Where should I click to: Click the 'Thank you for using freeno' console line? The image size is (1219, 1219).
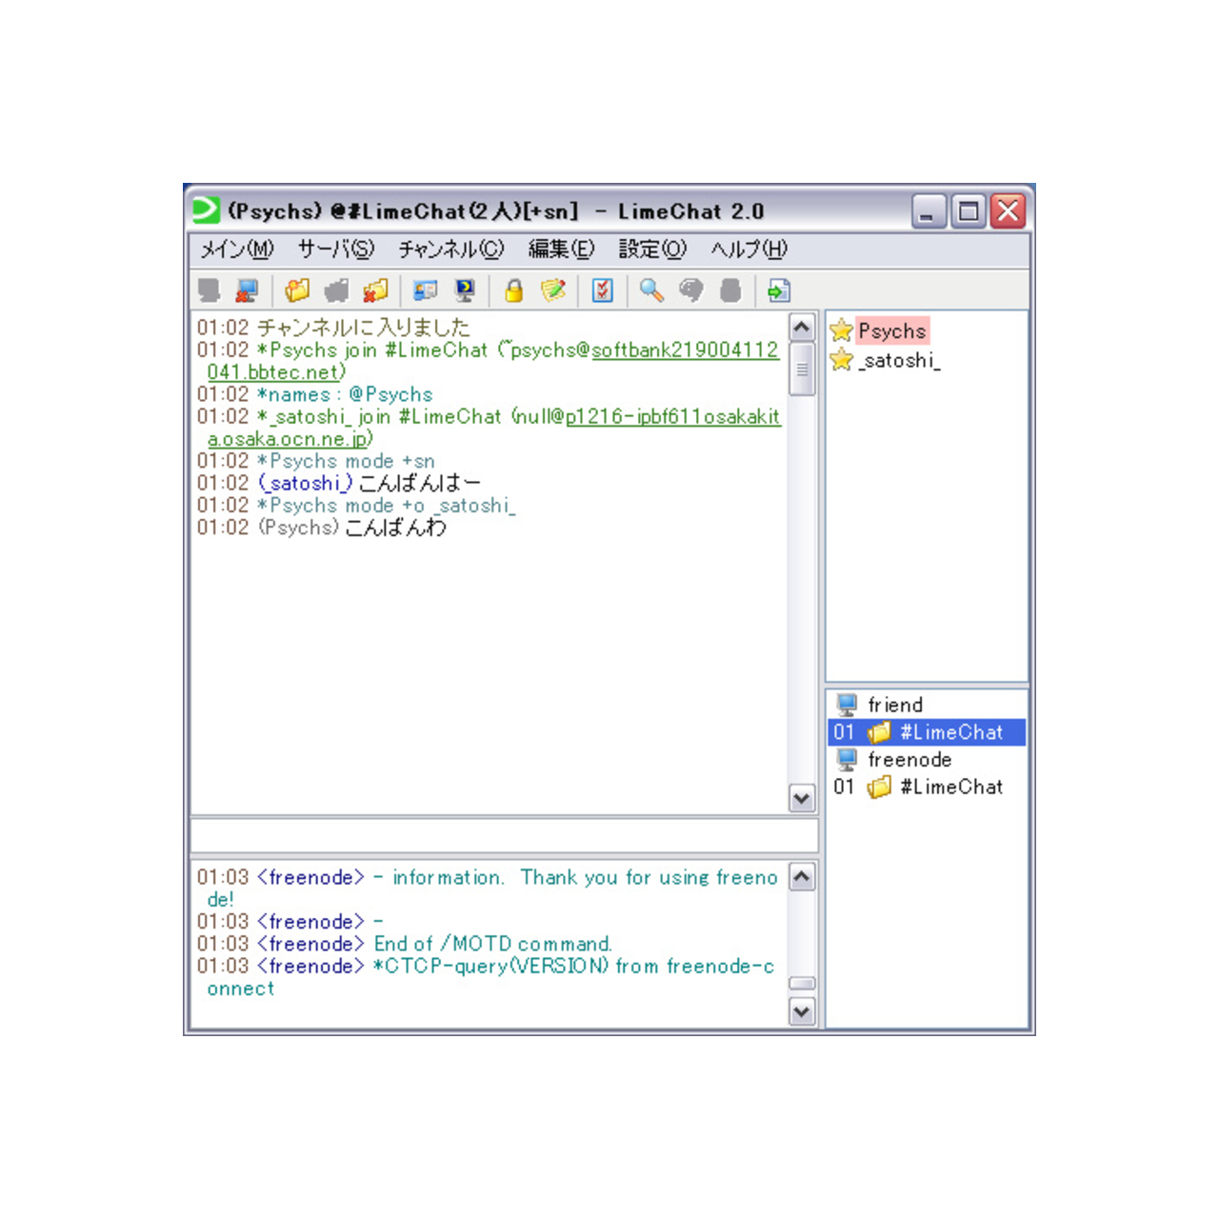[649, 877]
